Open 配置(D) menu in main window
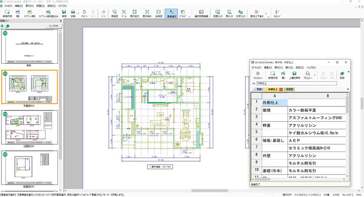 pyautogui.click(x=40, y=6)
